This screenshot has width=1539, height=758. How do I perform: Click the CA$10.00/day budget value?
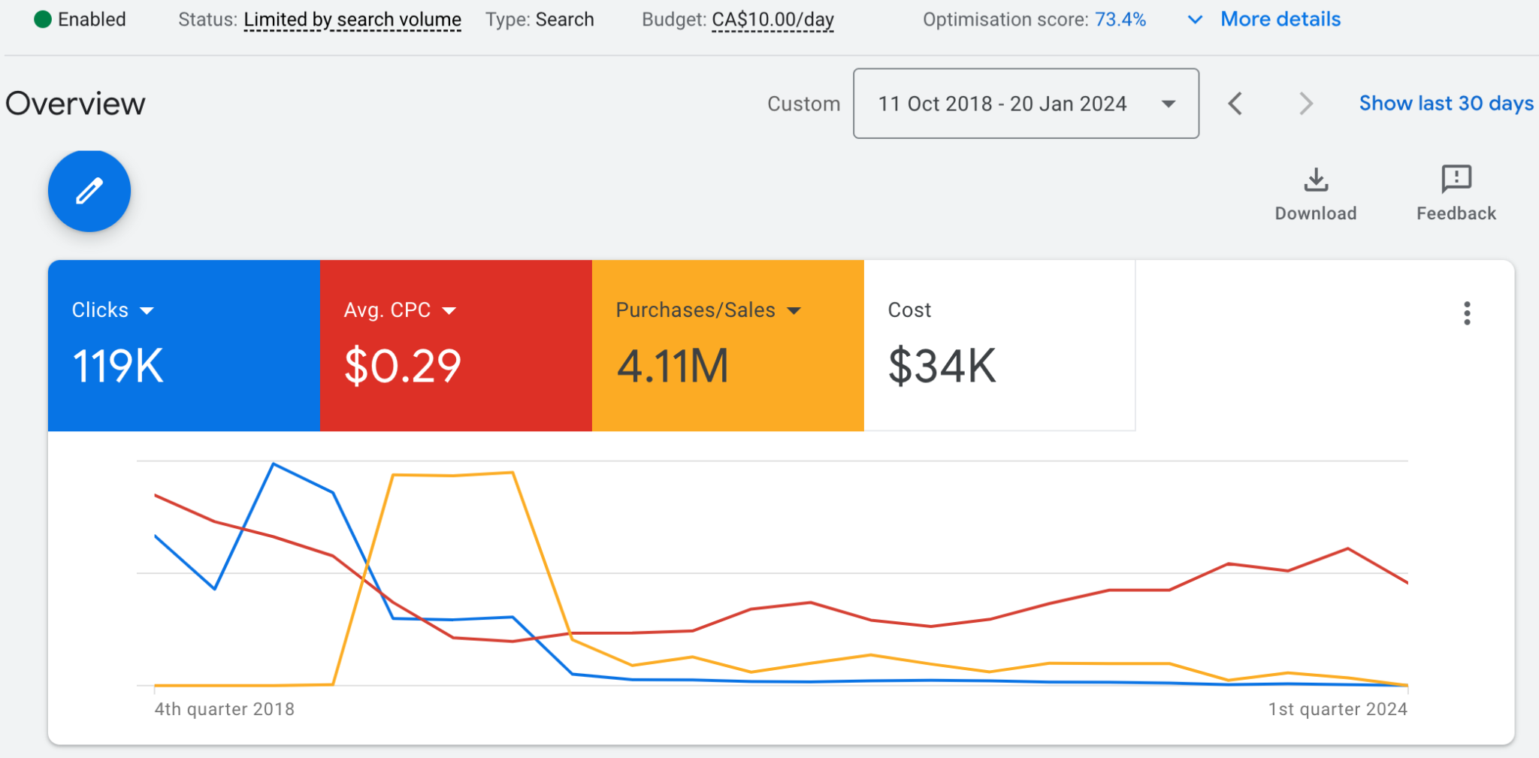coord(772,20)
